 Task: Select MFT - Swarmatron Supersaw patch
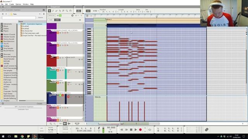(32, 24)
